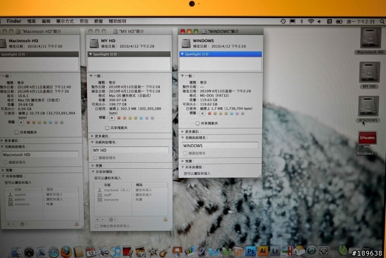Open the 前往 menu
The width and height of the screenshot is (386, 258).
pyautogui.click(x=84, y=21)
